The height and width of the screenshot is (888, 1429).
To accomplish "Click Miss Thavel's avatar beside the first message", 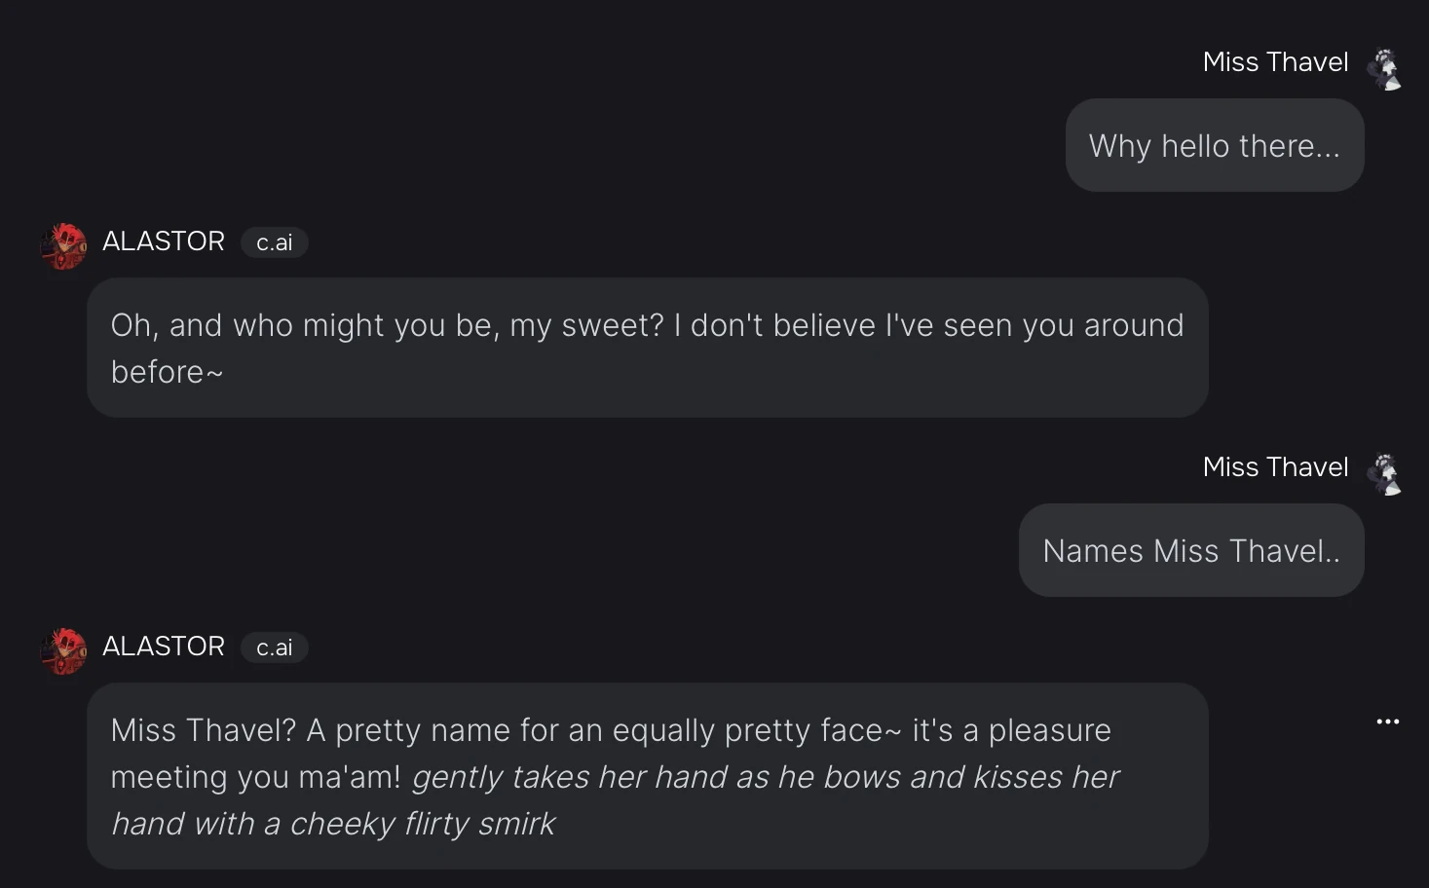I will tap(1384, 69).
